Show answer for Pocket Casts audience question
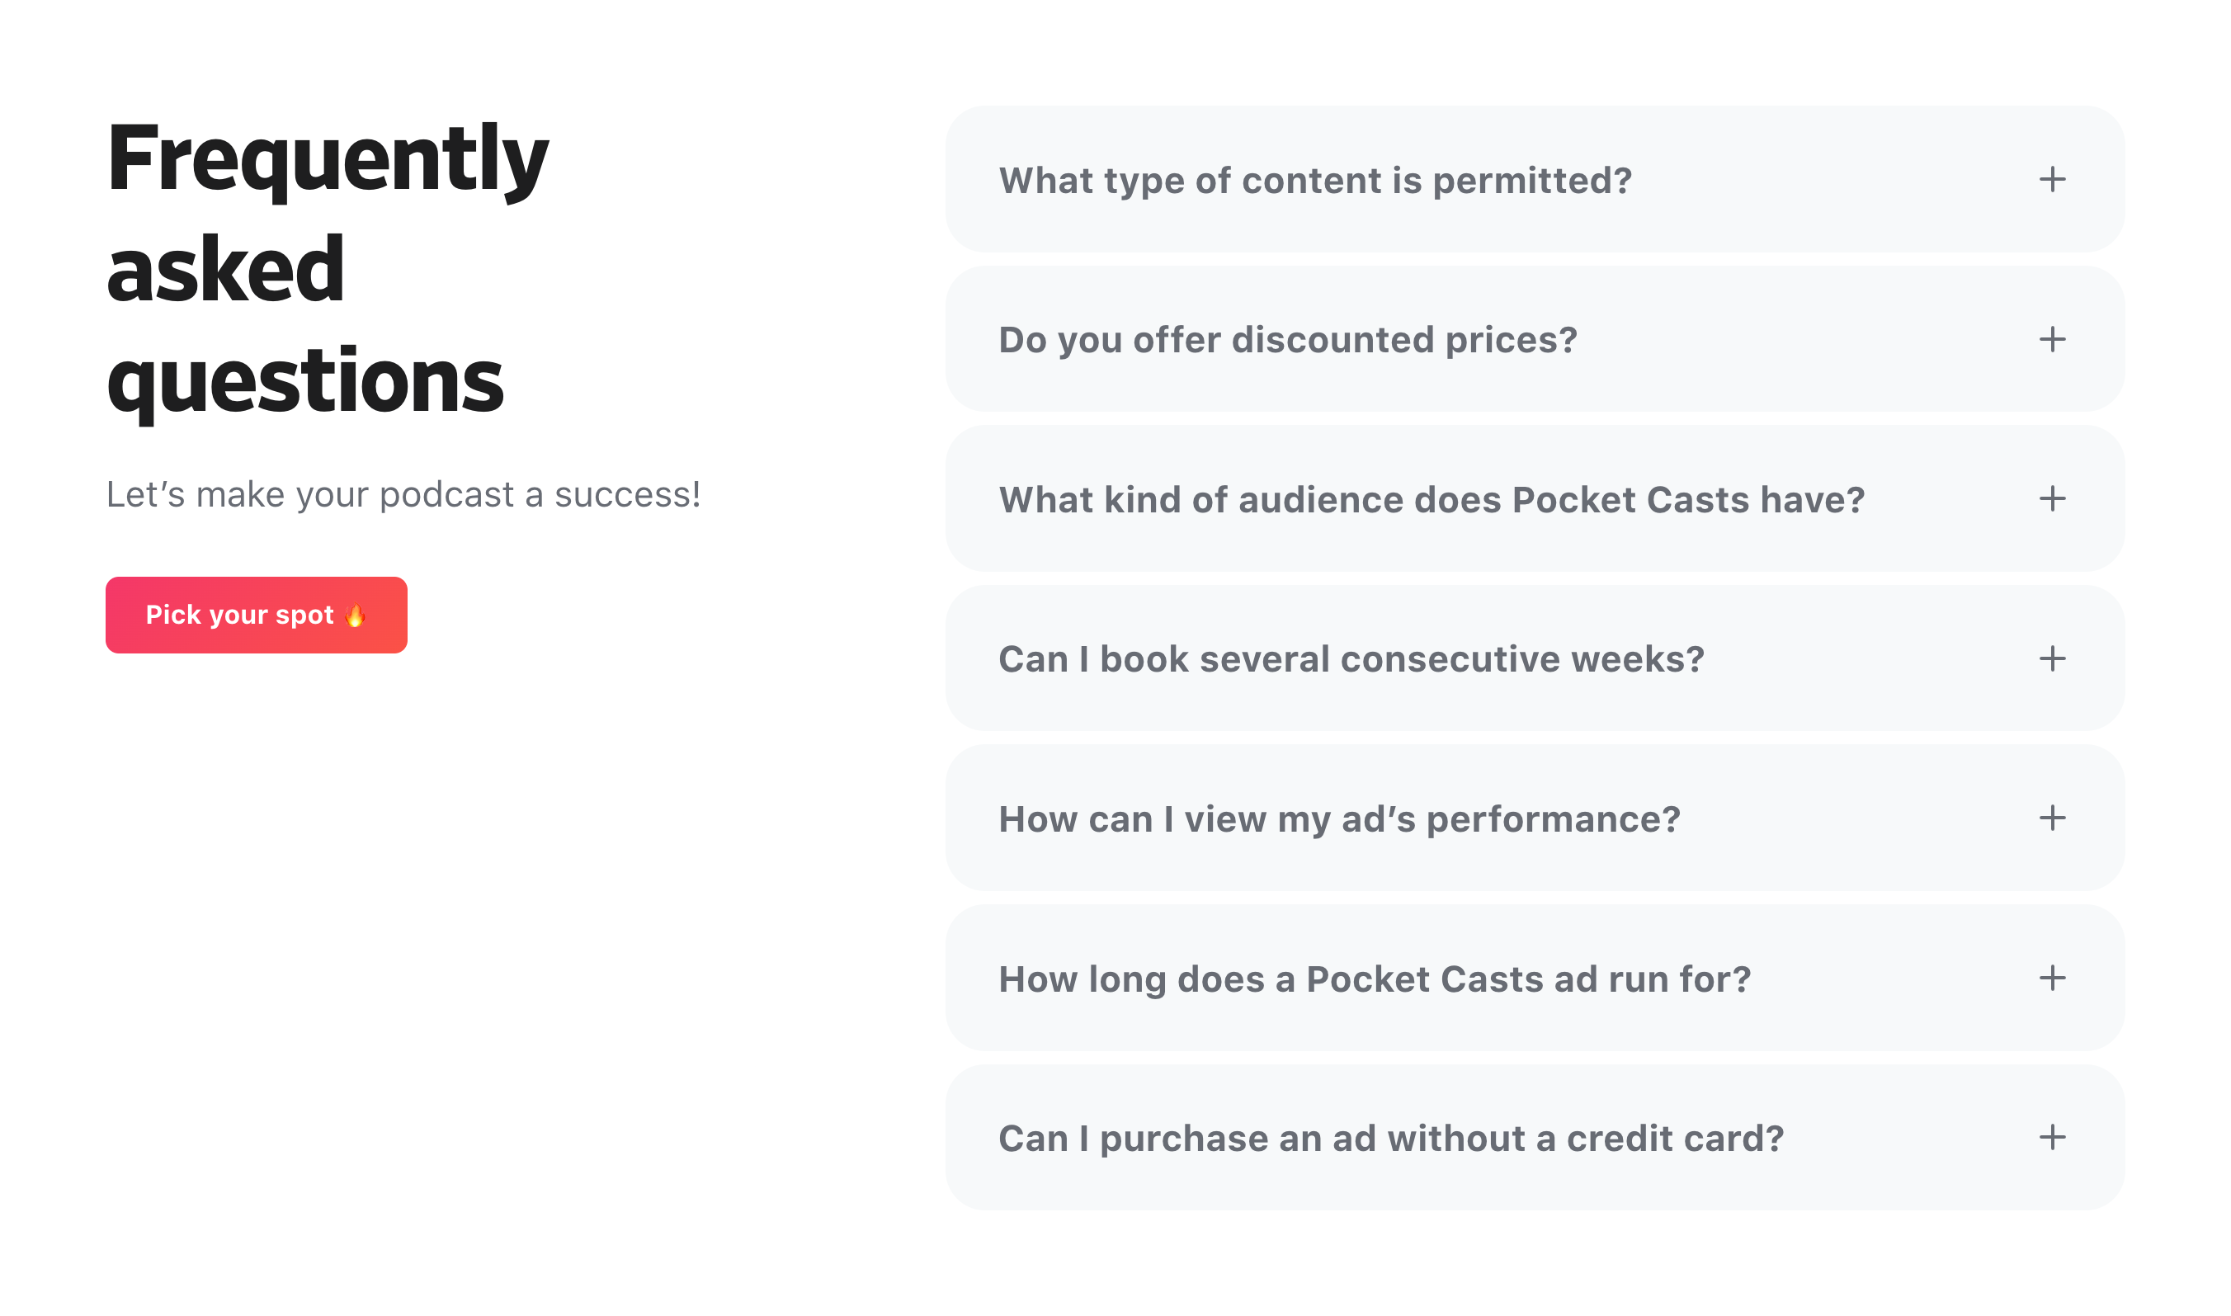 (1432, 500)
